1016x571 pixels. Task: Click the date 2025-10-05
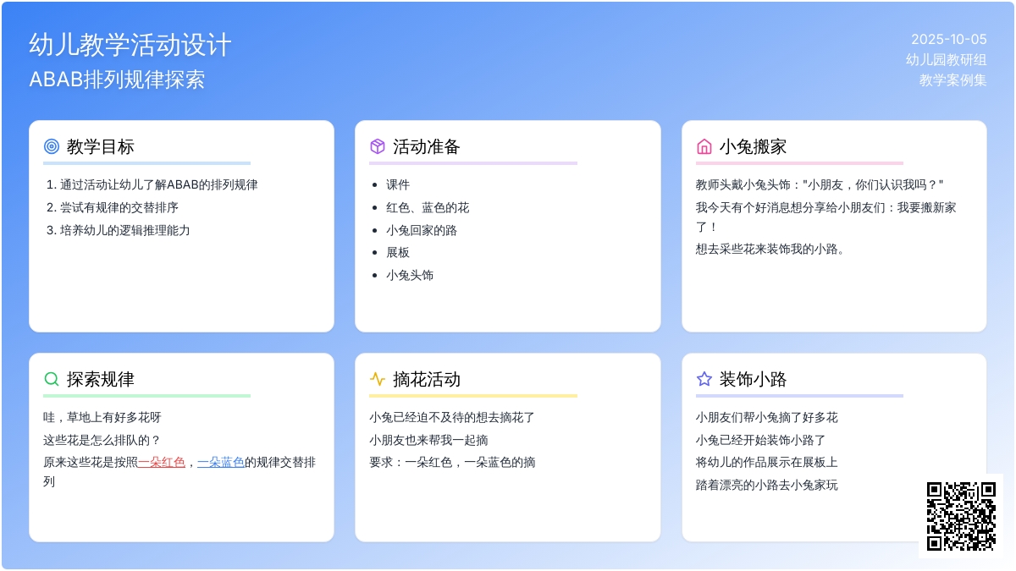[948, 39]
